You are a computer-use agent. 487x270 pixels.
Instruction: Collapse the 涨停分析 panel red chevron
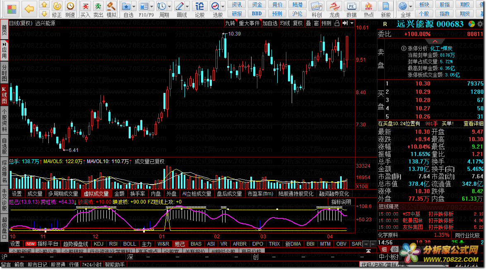(435, 41)
